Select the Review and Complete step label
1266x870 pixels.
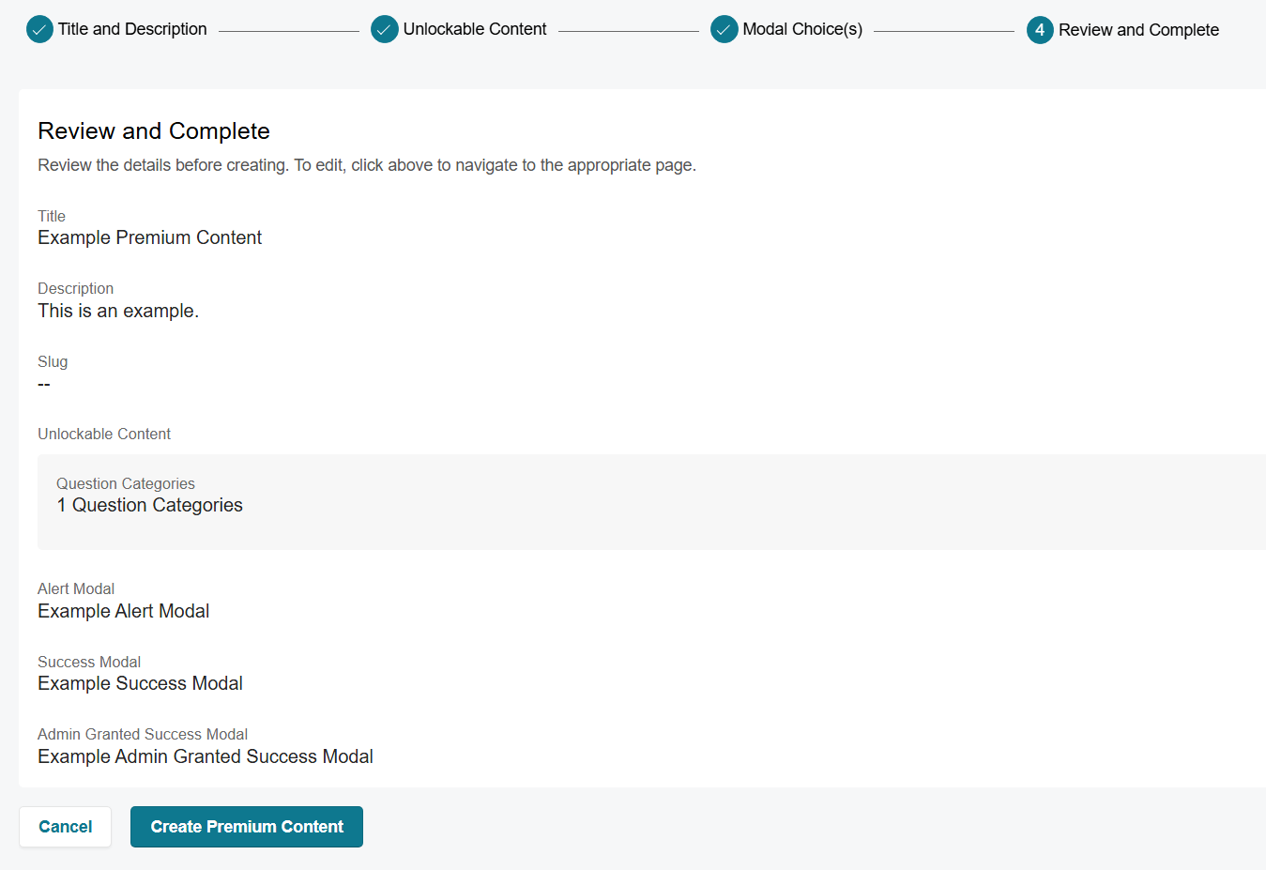coord(1138,30)
